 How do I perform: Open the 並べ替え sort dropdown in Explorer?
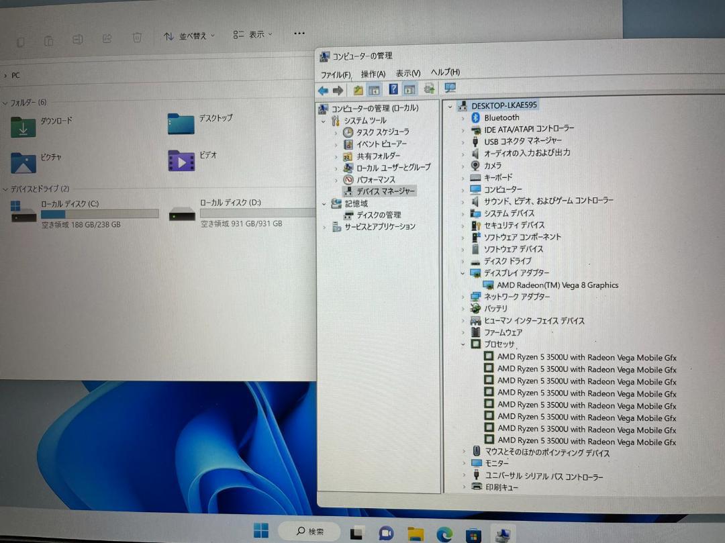tap(189, 36)
